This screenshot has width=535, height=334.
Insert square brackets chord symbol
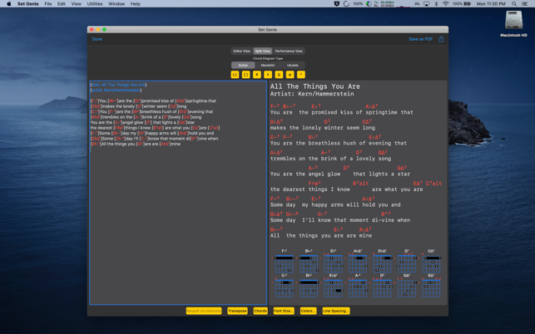click(x=245, y=74)
